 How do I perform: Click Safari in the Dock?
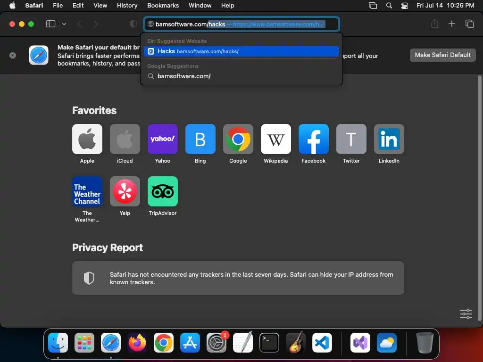click(x=110, y=342)
